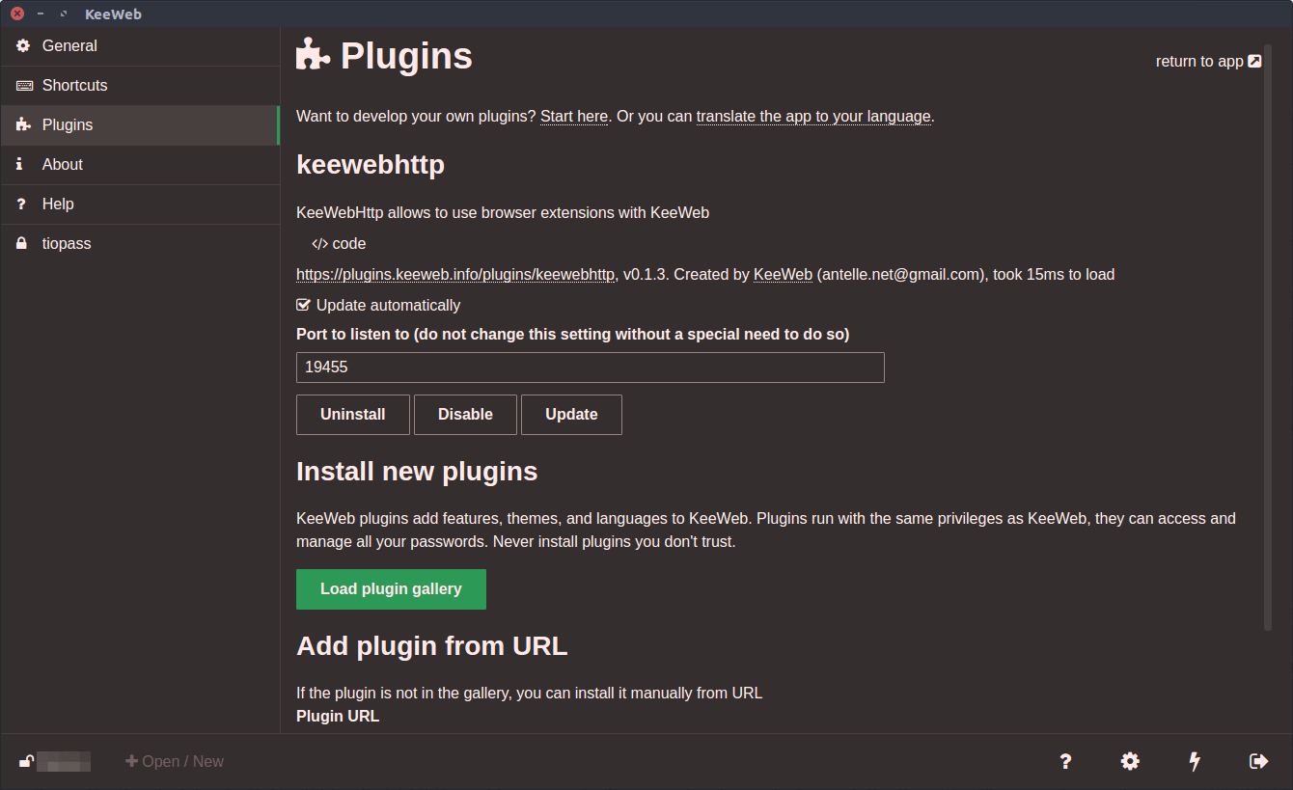The width and height of the screenshot is (1293, 790).
Task: Disable the keewebhttp plugin
Action: pos(465,414)
